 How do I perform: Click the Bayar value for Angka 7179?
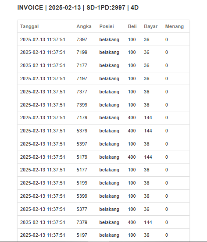pyautogui.click(x=148, y=117)
